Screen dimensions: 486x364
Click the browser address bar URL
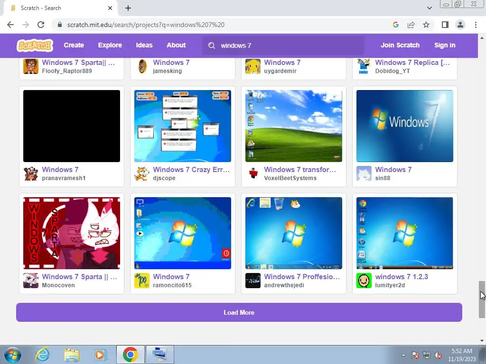click(146, 25)
